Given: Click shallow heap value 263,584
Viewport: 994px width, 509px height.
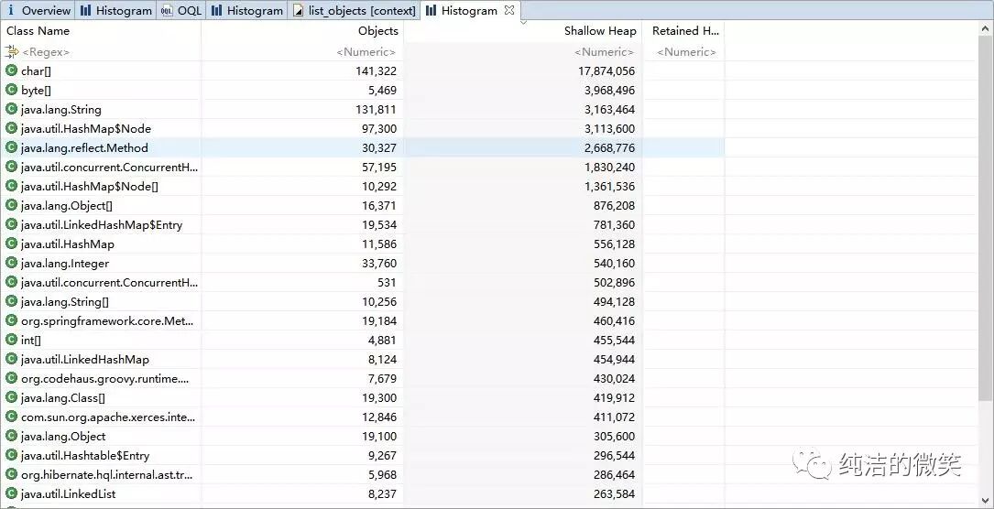Looking at the screenshot, I should click(614, 493).
